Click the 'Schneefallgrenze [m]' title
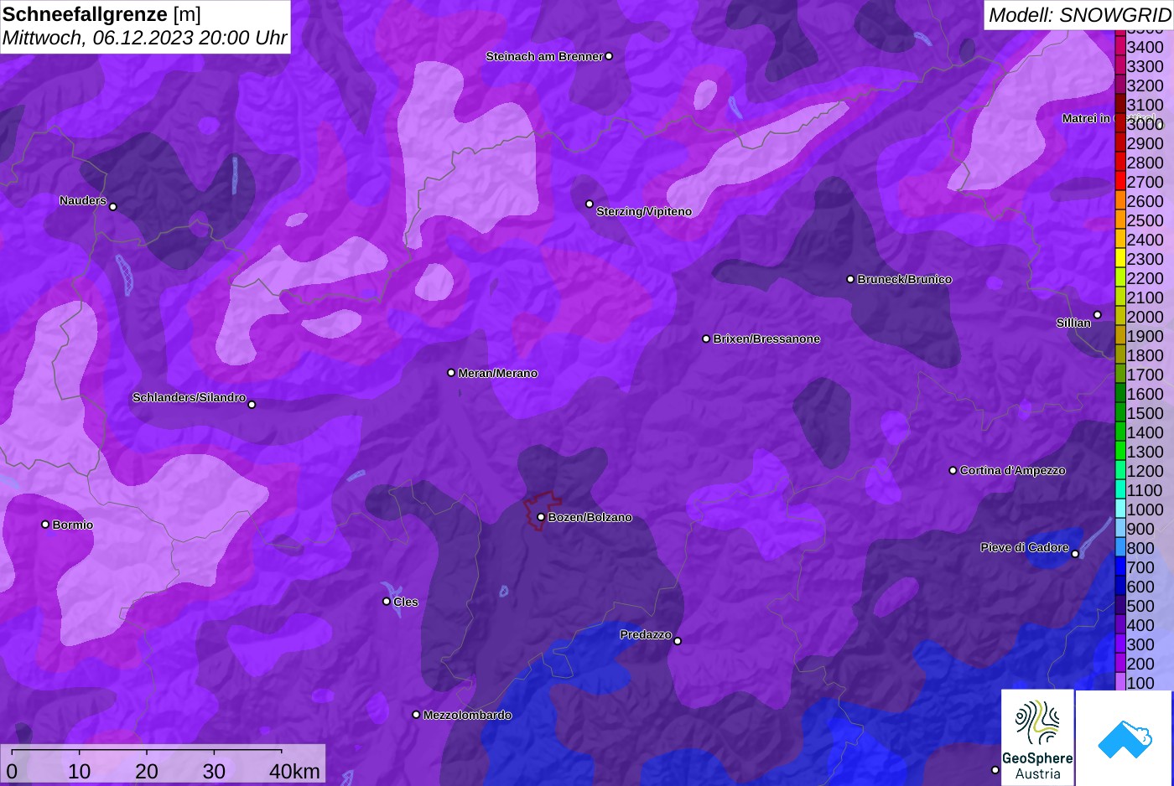Image resolution: width=1174 pixels, height=786 pixels. click(x=102, y=14)
